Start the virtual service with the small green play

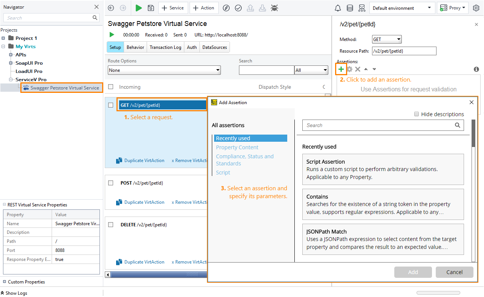click(x=112, y=35)
